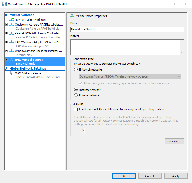The width and height of the screenshot is (192, 183).
Task: Open MAC Address Range settings
Action: (35, 75)
